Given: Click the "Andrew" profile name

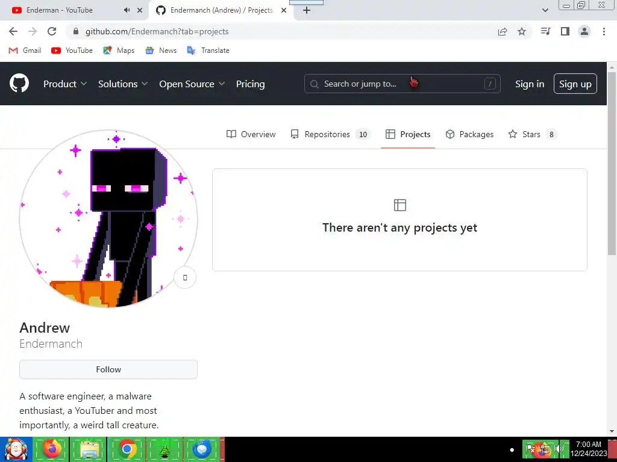Looking at the screenshot, I should point(45,328).
